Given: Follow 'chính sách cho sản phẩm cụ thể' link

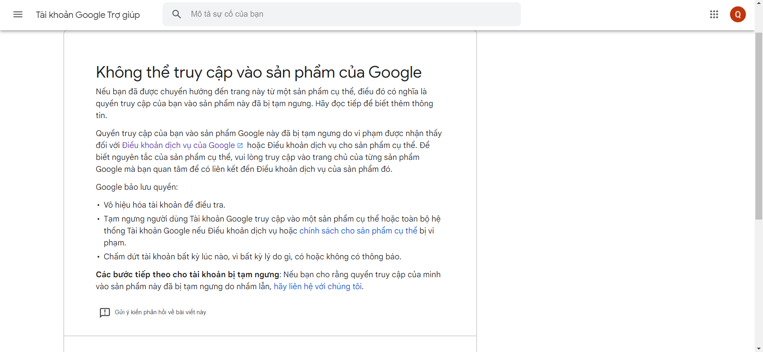Looking at the screenshot, I should pyautogui.click(x=358, y=231).
